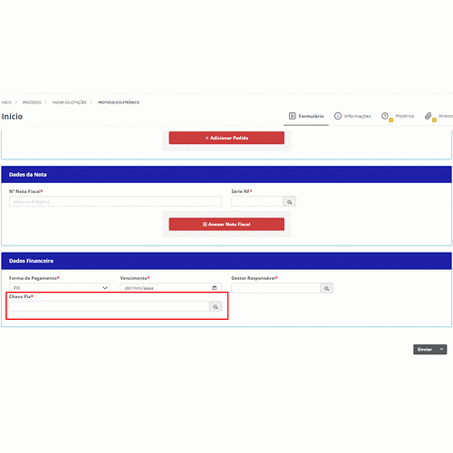453x453 pixels.
Task: Click the Série NF search magnifier icon
Action: (289, 202)
